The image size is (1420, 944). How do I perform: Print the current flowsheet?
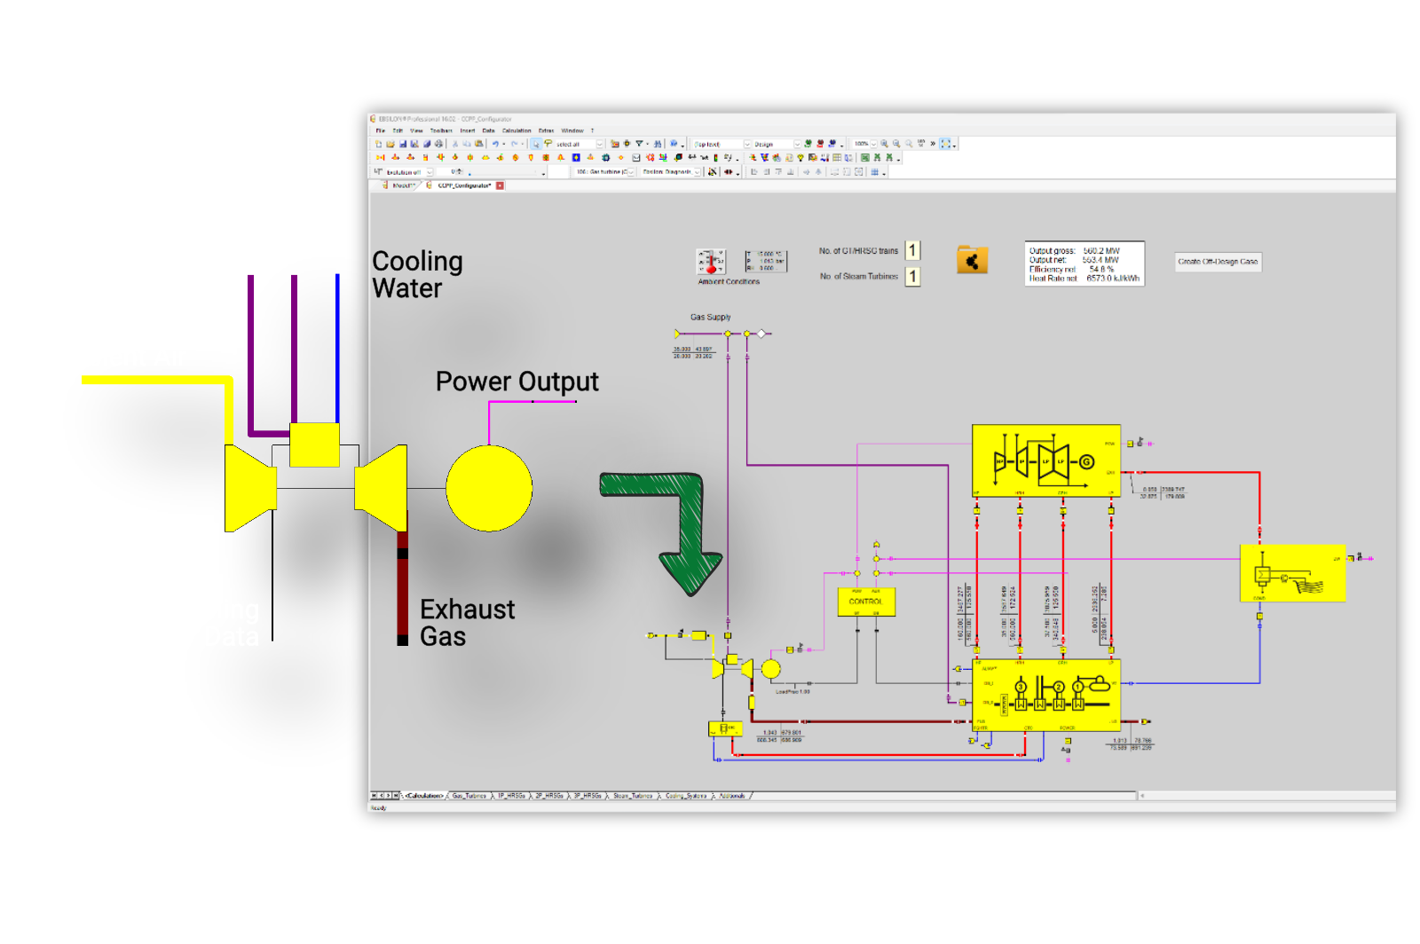[438, 143]
